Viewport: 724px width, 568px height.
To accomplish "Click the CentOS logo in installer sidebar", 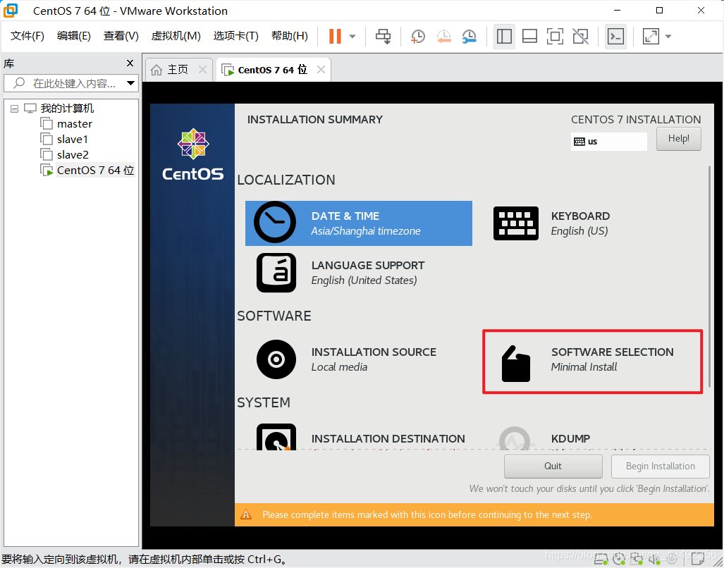I will 193,154.
